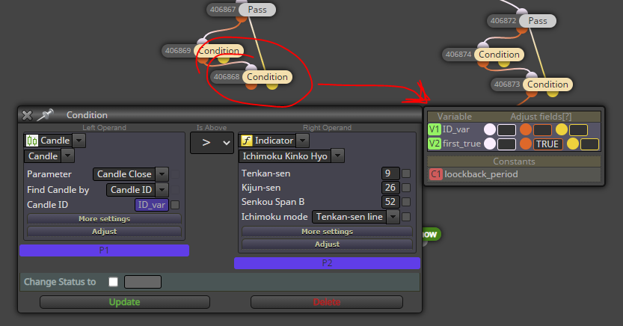This screenshot has width=623, height=326.
Task: Close the Condition panel with X icon
Action: coord(27,115)
